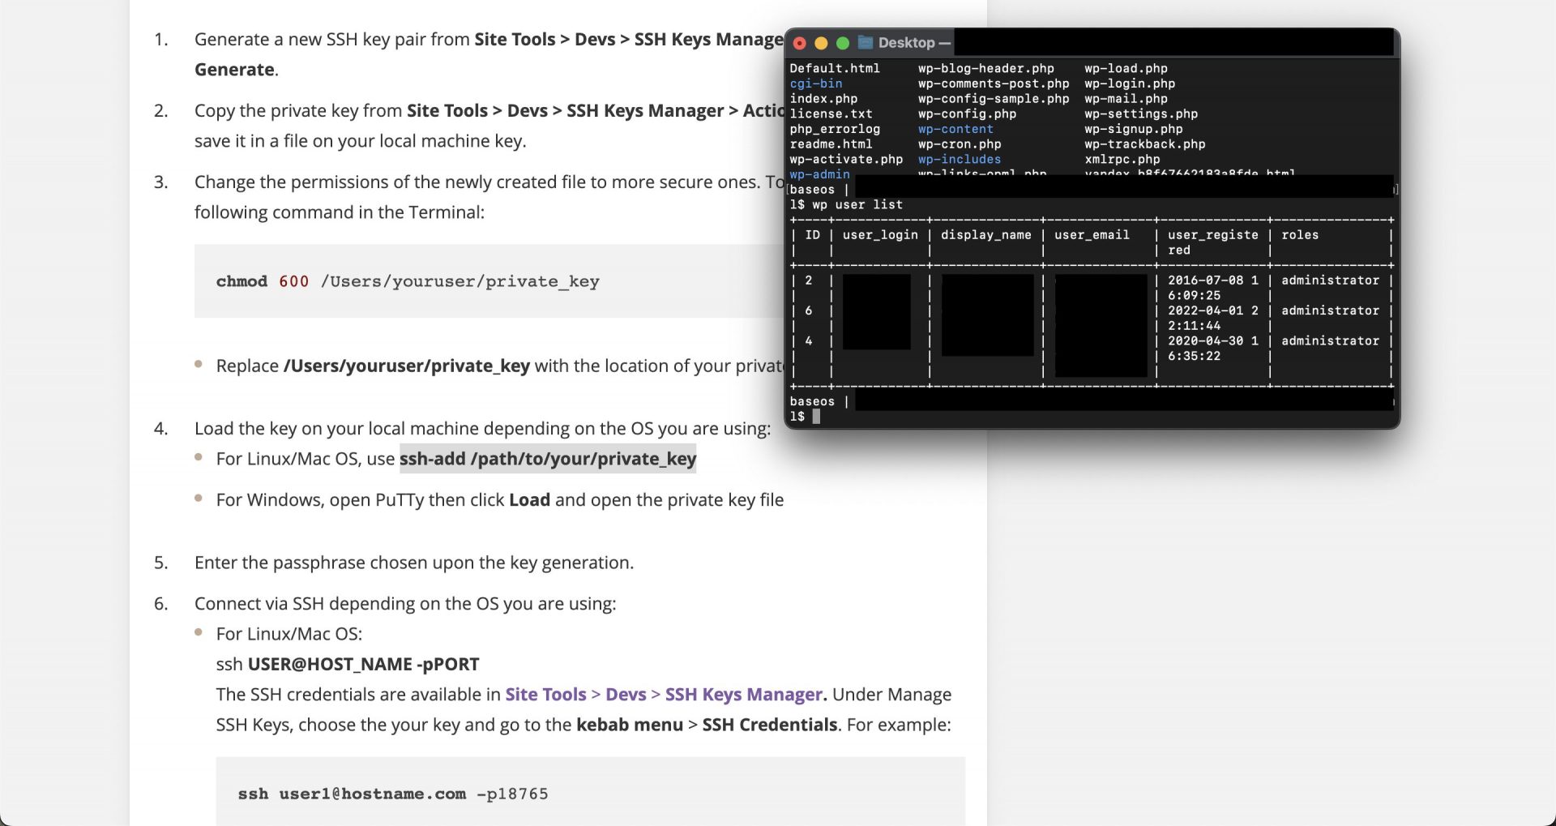1556x826 pixels.
Task: Open the purple 'SSH Keys Manager' link
Action: click(x=745, y=695)
